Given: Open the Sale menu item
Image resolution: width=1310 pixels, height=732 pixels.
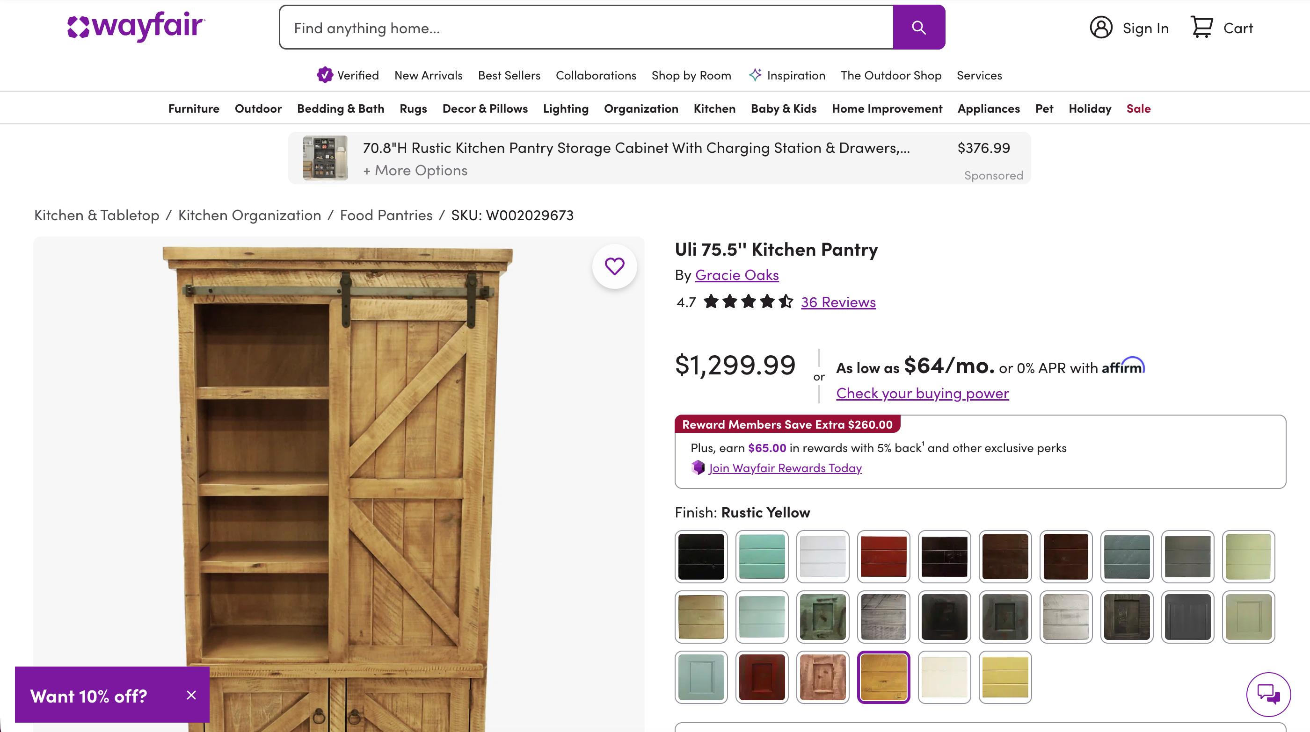Looking at the screenshot, I should pos(1138,109).
